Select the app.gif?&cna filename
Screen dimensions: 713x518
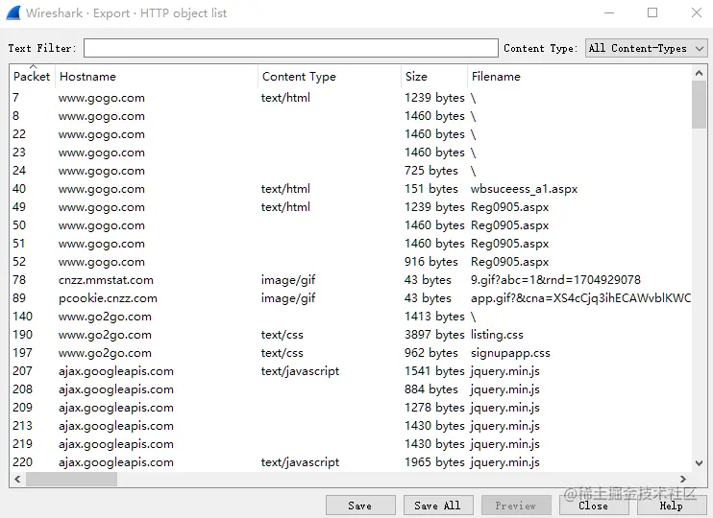pos(580,298)
